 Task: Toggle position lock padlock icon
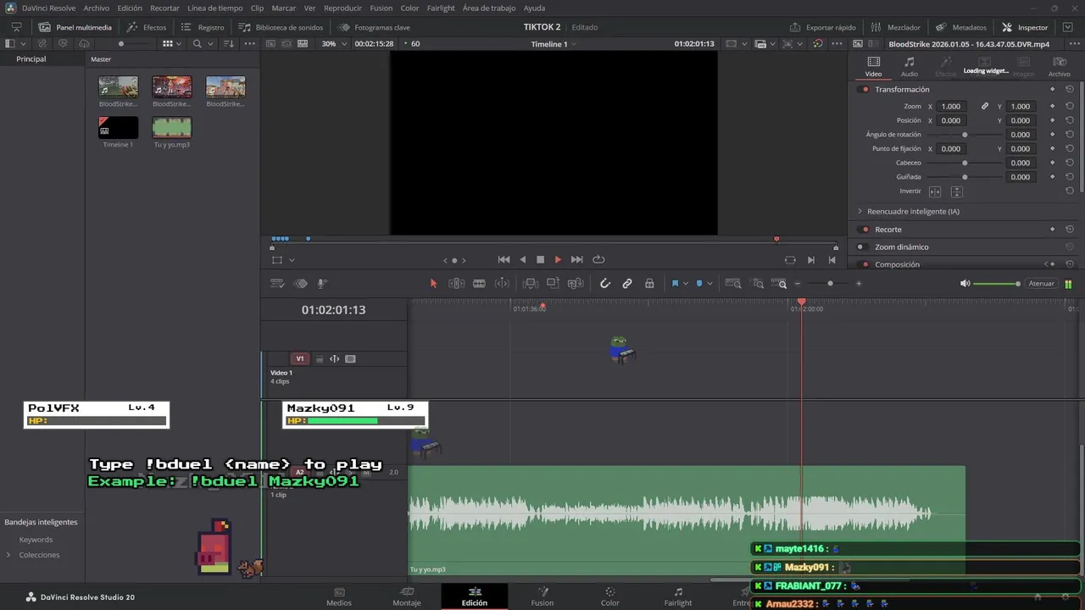[x=649, y=284]
